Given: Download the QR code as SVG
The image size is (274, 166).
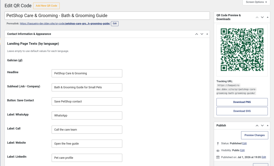Looking at the screenshot, I should click(x=242, y=111).
